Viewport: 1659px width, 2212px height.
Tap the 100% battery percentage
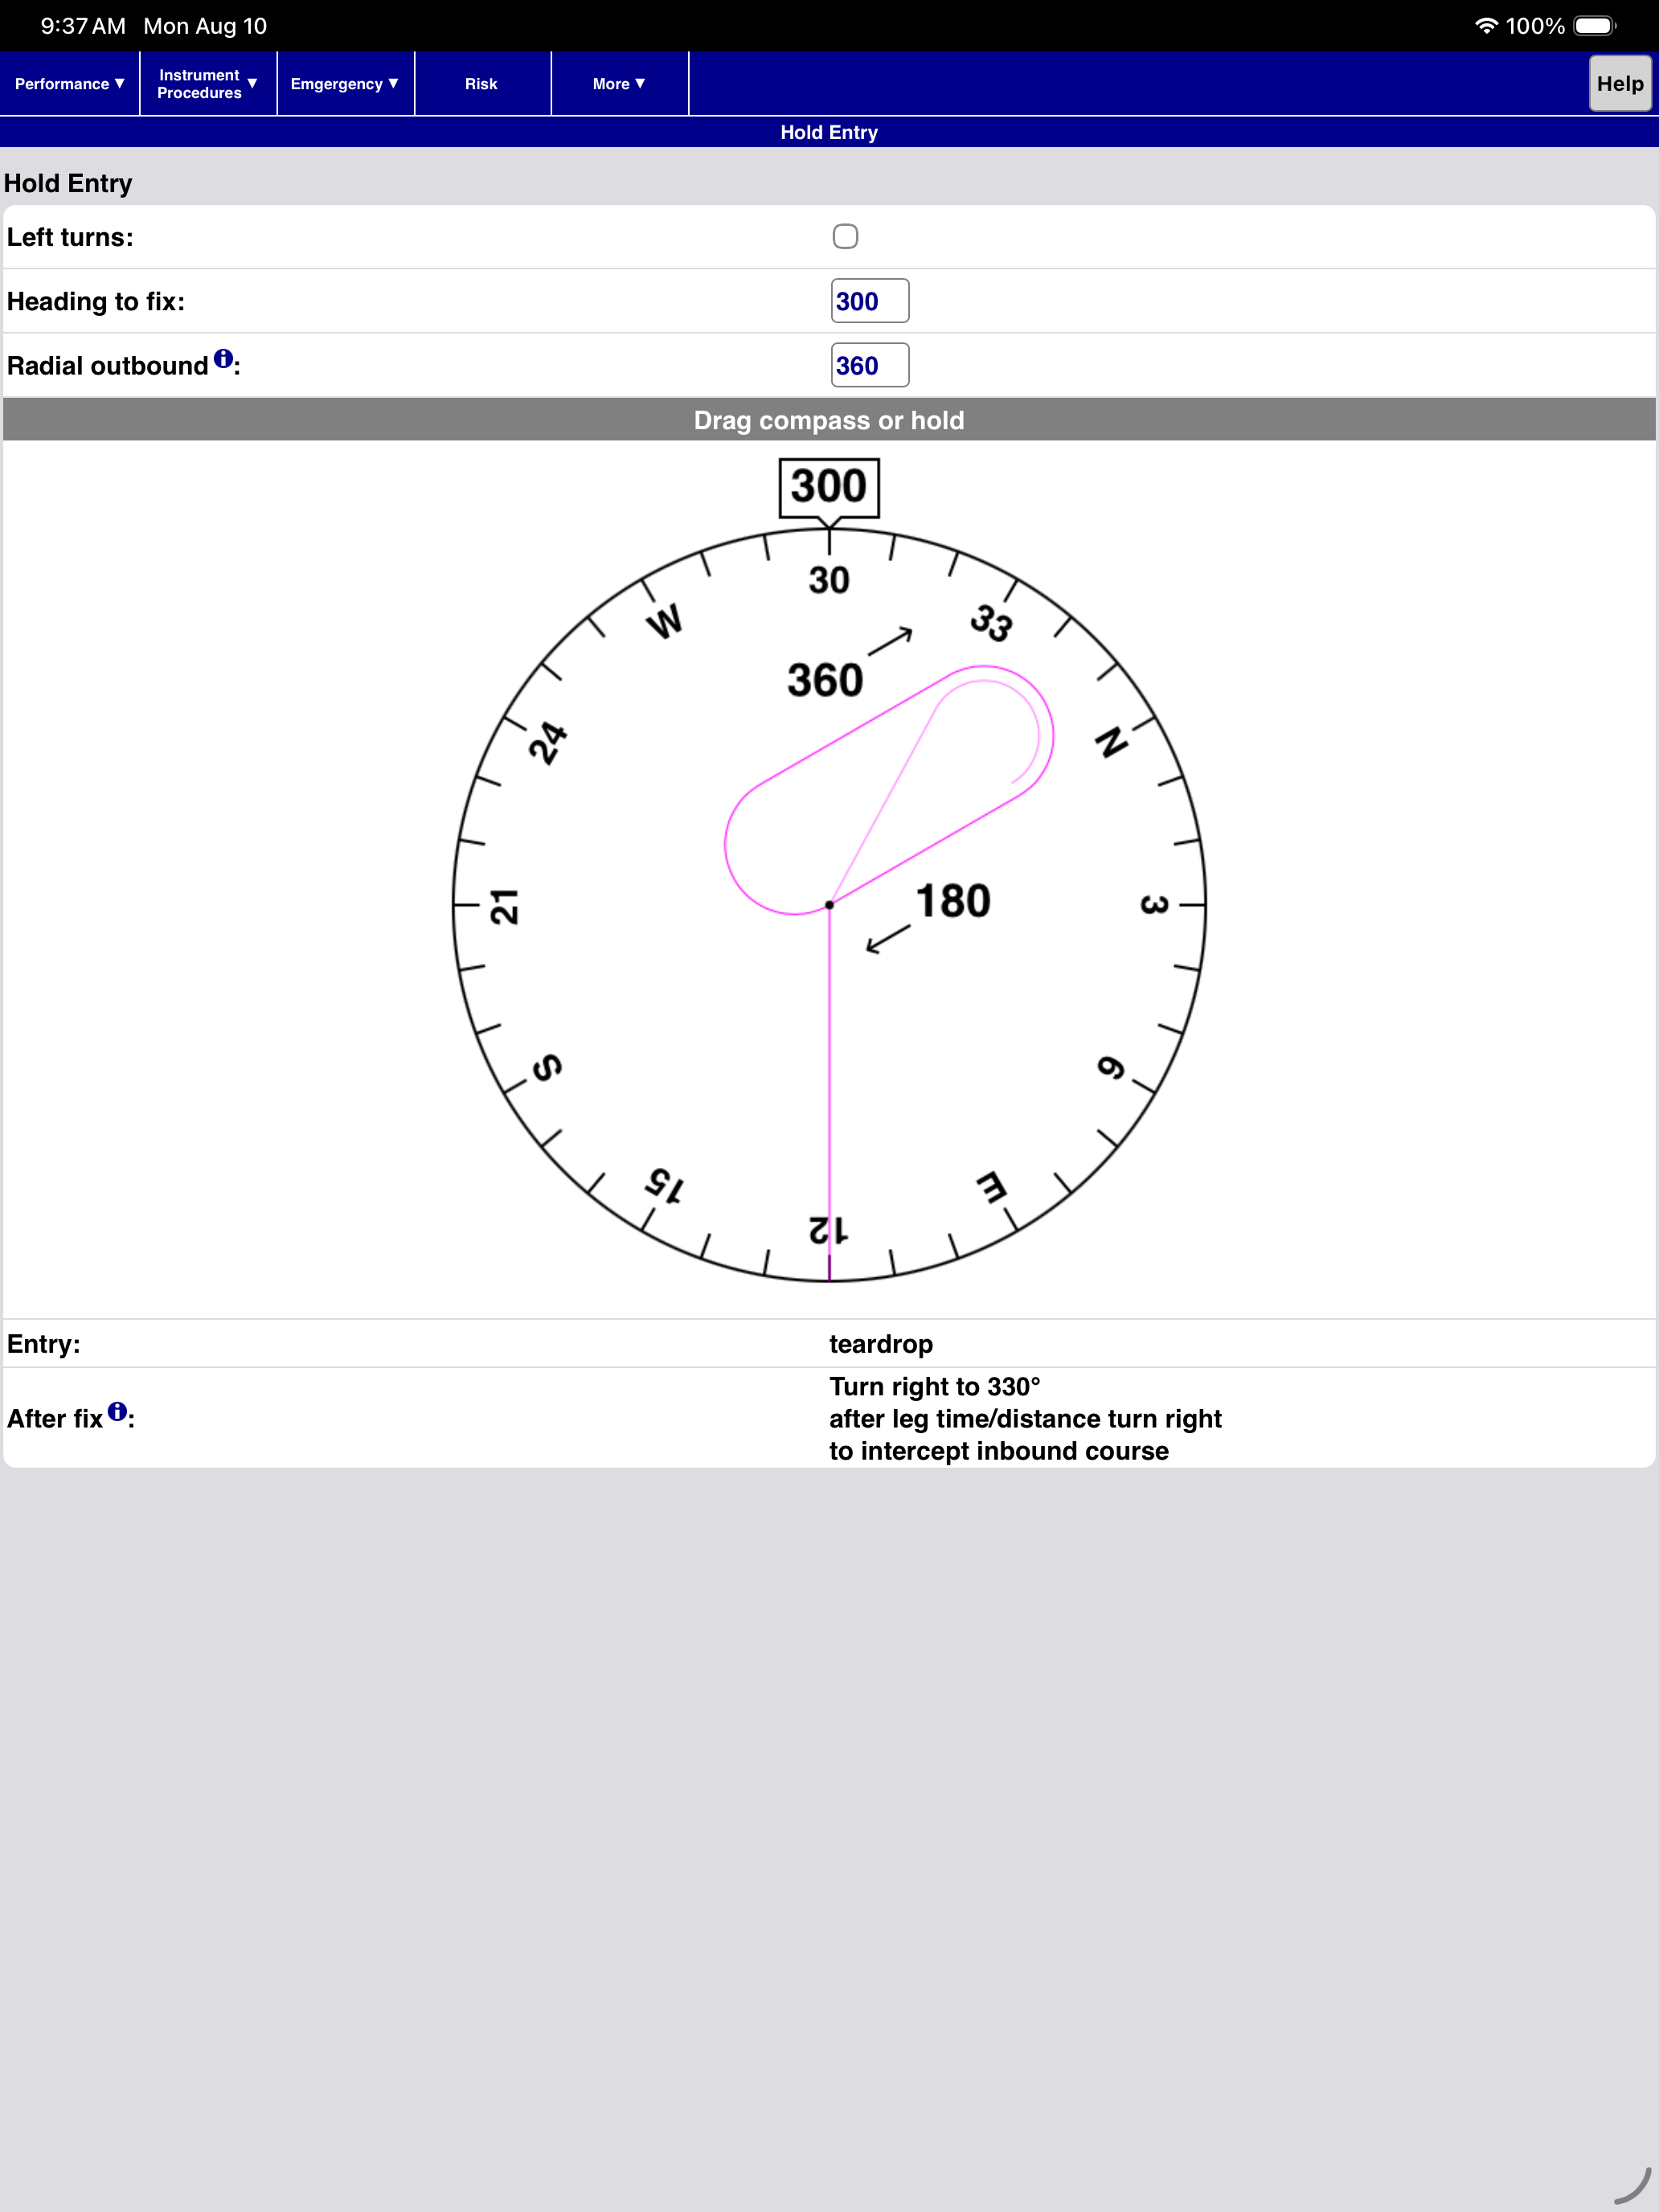[x=1535, y=26]
